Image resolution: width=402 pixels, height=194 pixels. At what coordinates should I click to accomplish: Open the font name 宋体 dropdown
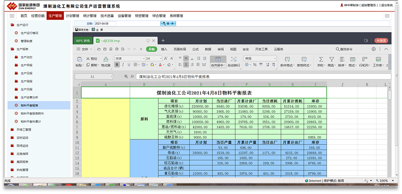[x=143, y=58]
